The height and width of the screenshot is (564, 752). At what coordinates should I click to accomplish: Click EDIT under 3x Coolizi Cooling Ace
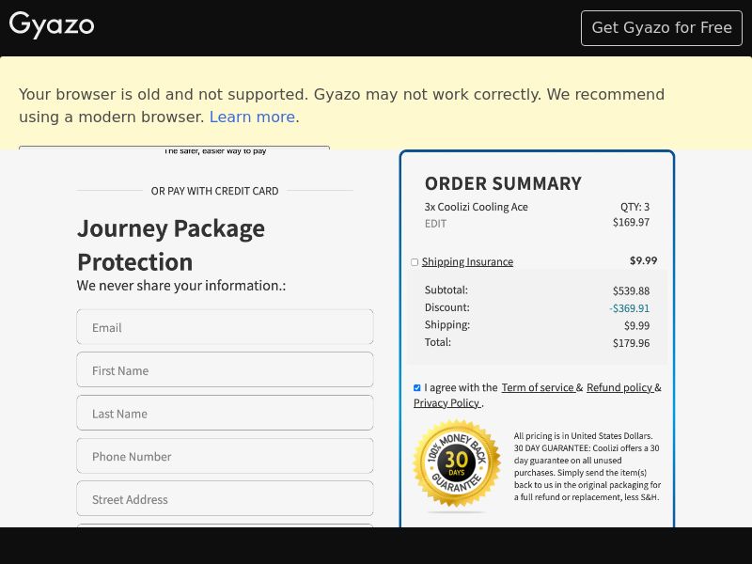tap(435, 224)
